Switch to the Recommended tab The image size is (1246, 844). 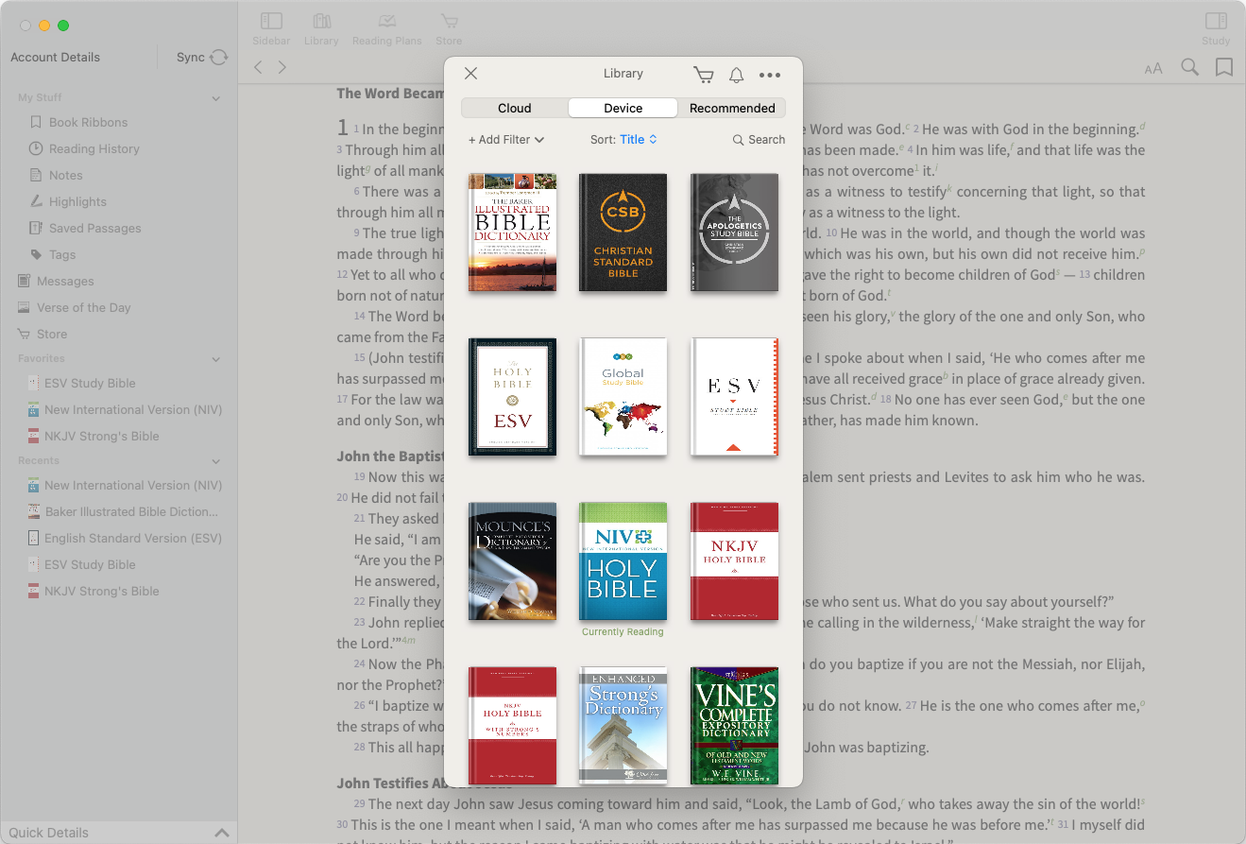click(732, 108)
